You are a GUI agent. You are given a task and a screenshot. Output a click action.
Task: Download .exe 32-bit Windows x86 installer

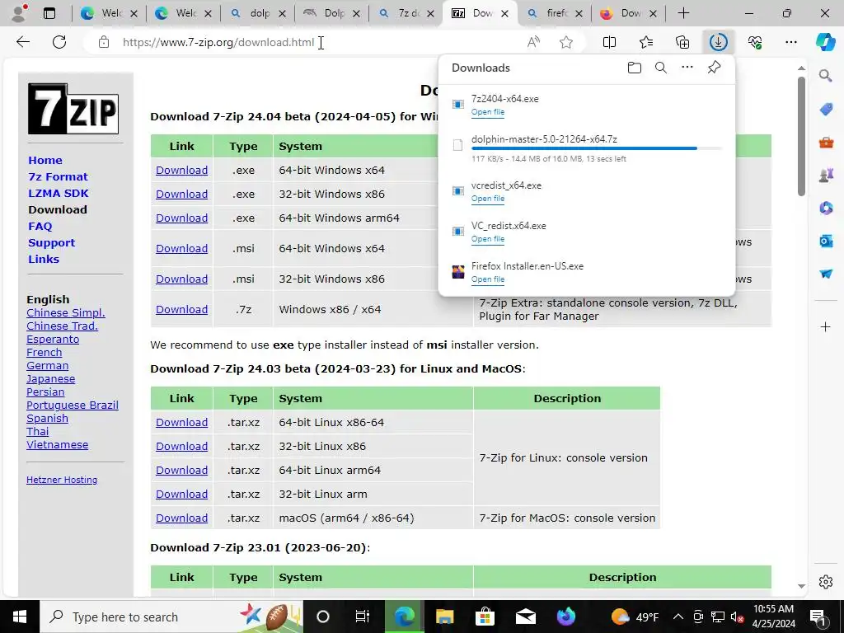182,194
